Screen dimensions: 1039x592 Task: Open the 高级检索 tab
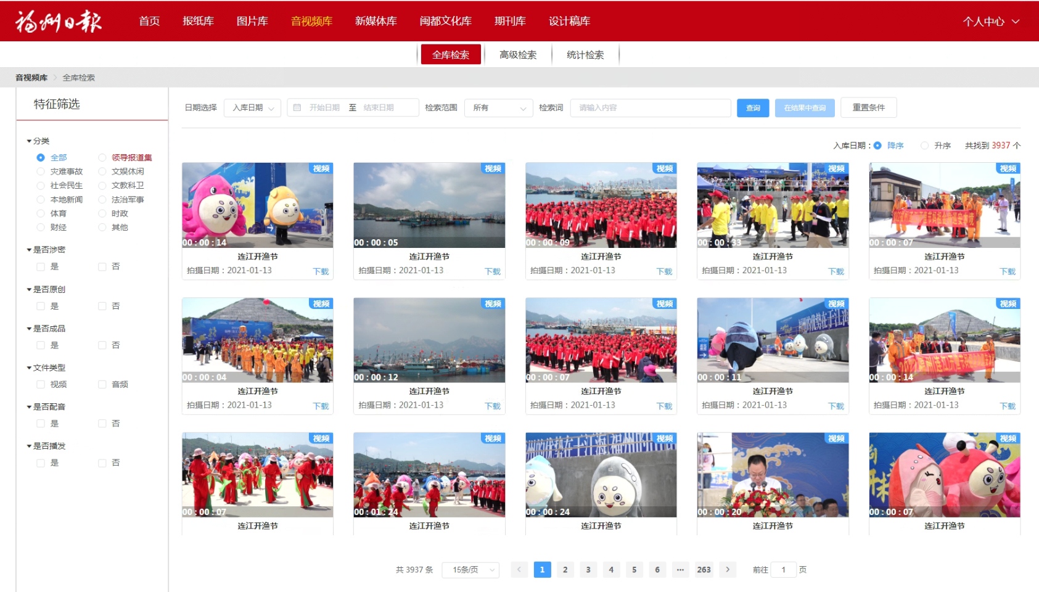518,55
